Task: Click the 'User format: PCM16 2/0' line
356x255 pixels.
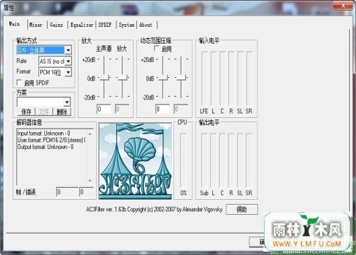Action: coord(52,140)
